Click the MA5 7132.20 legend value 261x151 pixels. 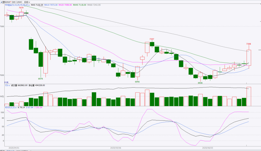(x=37, y=5)
